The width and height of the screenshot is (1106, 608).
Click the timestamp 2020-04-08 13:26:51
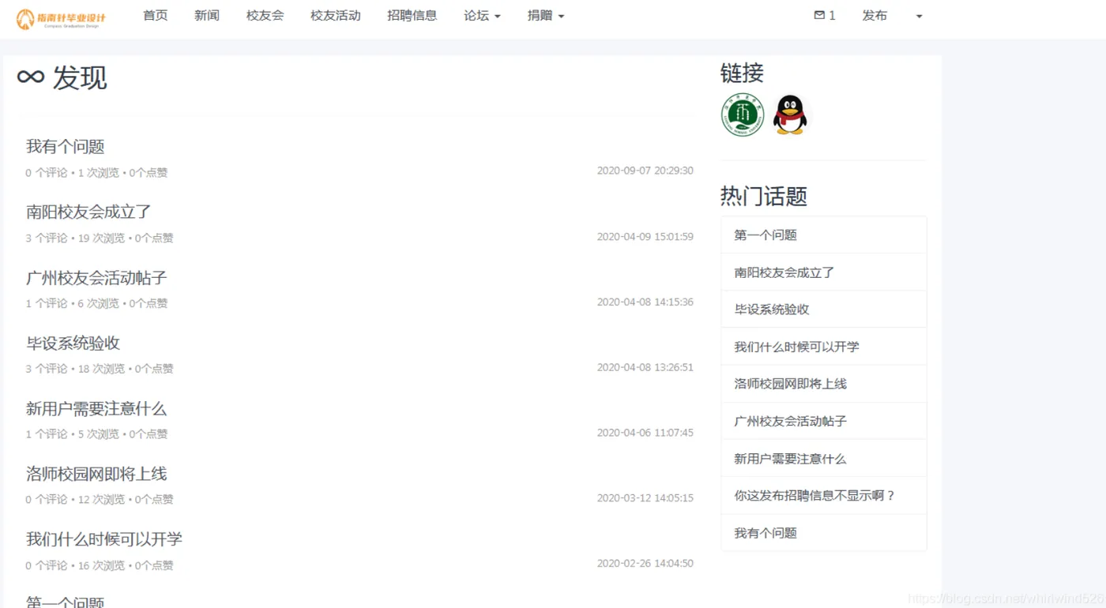pyautogui.click(x=645, y=367)
